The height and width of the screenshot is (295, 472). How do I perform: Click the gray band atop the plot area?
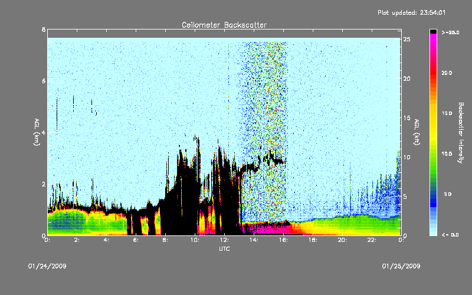point(224,34)
